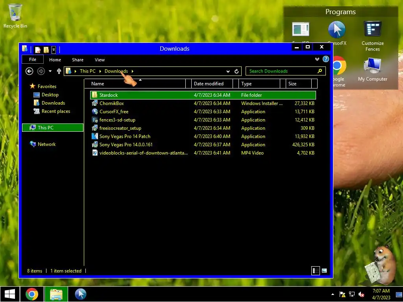
Task: Go up one level with the Up arrow
Action: click(x=59, y=71)
